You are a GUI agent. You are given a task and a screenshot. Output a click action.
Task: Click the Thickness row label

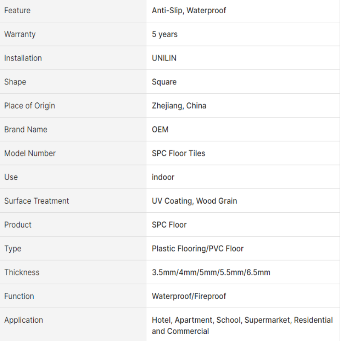22,272
